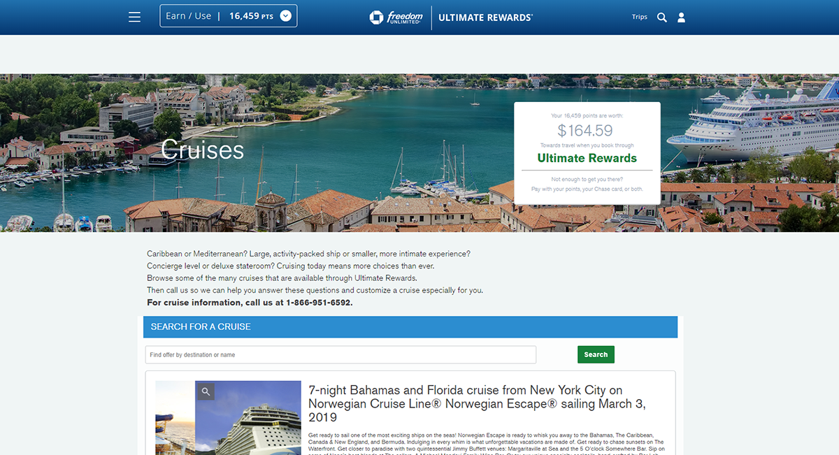This screenshot has height=455, width=839.
Task: Click the circular chevron-down arrow beside points
Action: coord(285,16)
